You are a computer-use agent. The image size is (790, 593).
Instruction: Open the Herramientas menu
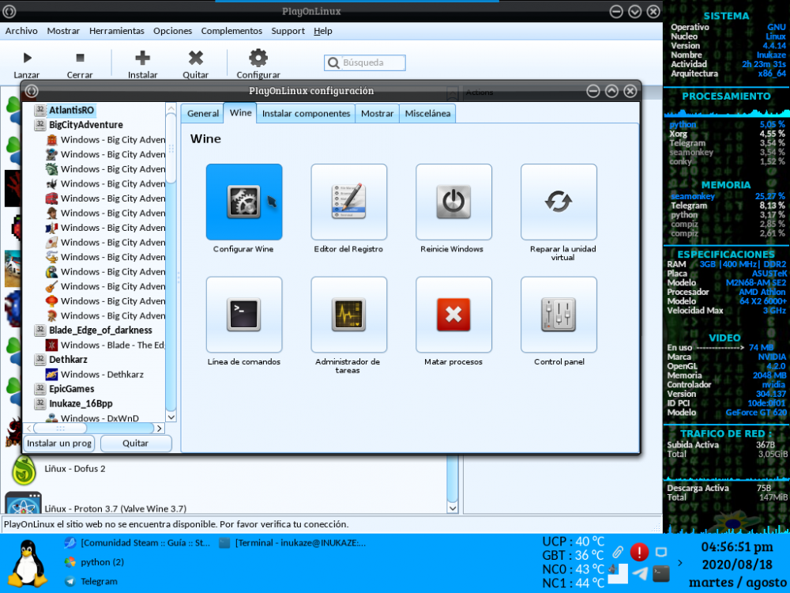coord(116,31)
